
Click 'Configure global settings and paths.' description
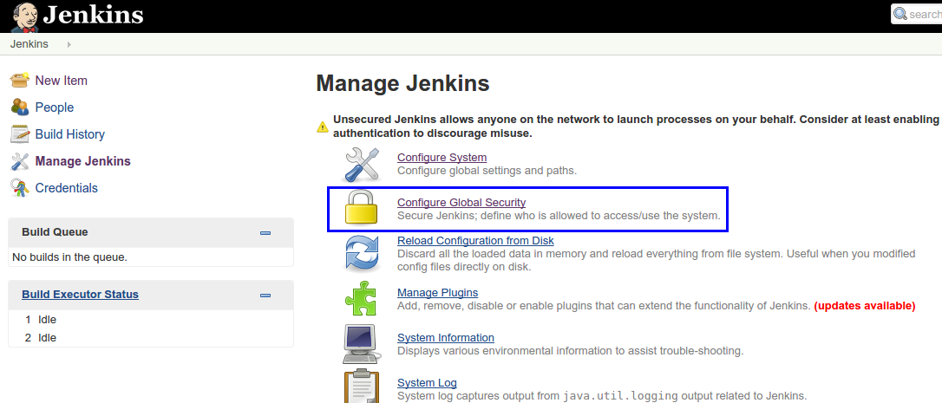pos(487,171)
